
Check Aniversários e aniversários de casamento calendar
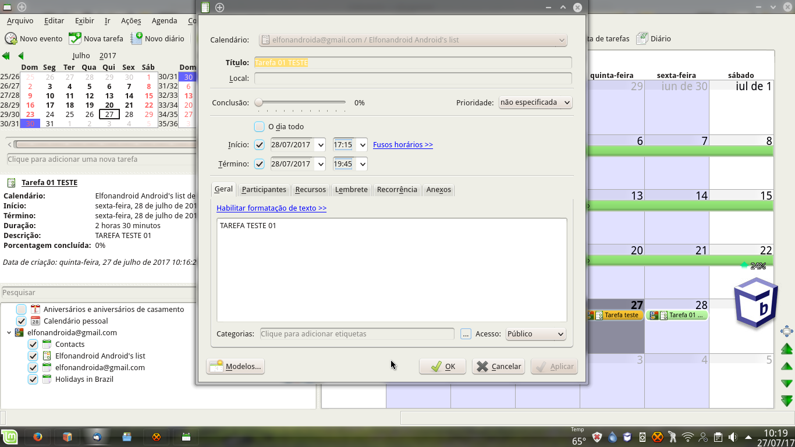click(22, 310)
